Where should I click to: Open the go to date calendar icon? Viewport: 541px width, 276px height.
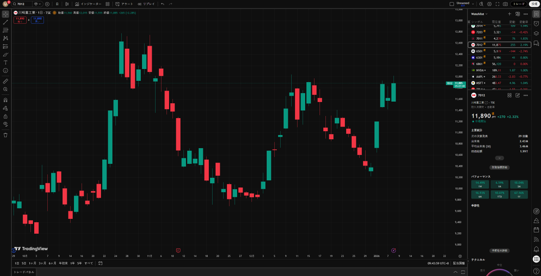(x=101, y=263)
